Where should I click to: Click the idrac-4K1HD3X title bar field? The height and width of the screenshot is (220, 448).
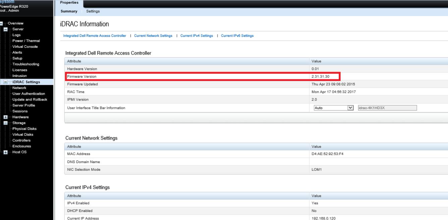[387, 108]
